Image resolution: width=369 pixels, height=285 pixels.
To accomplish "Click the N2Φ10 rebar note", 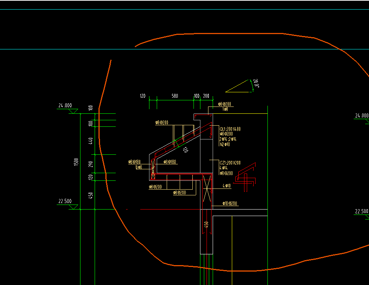I will [x=225, y=144].
